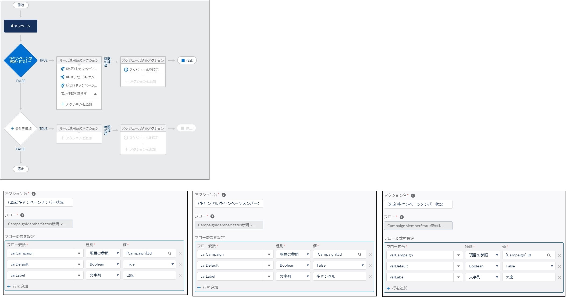The width and height of the screenshot is (570, 308).
Task: Click info icon next to アクション名 in 出席 panel
Action: pos(34,194)
